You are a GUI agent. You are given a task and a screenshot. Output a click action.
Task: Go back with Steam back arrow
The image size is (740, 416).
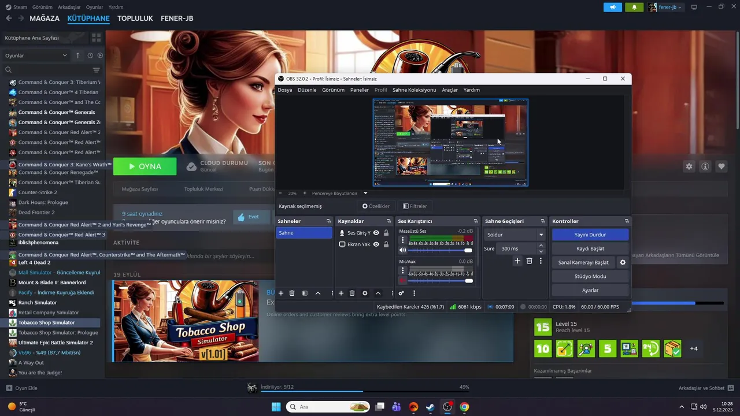click(9, 18)
